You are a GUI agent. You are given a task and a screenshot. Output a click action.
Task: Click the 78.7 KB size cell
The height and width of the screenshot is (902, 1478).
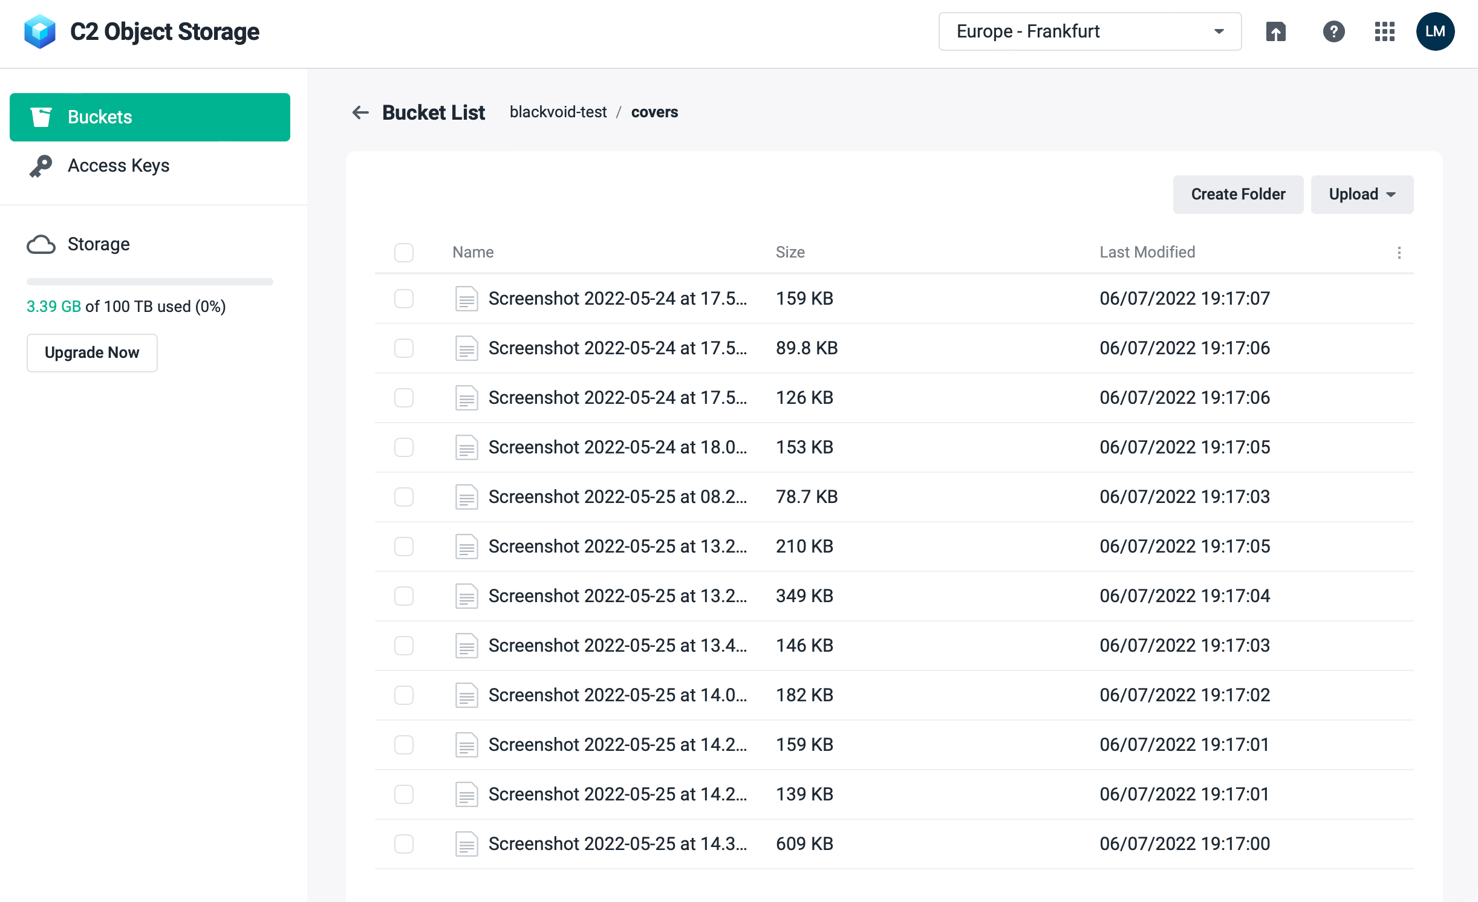807,497
